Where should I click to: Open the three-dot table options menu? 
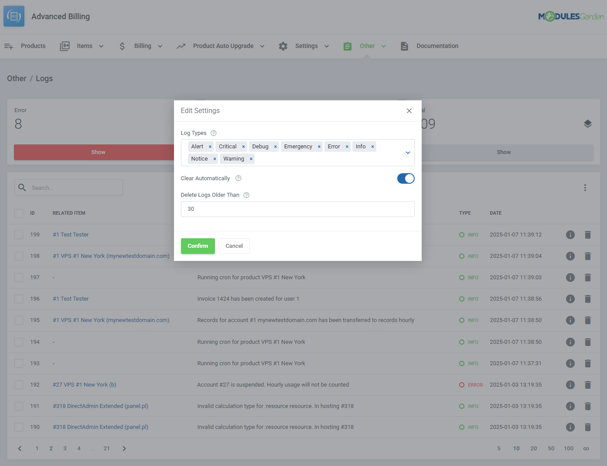coord(585,188)
